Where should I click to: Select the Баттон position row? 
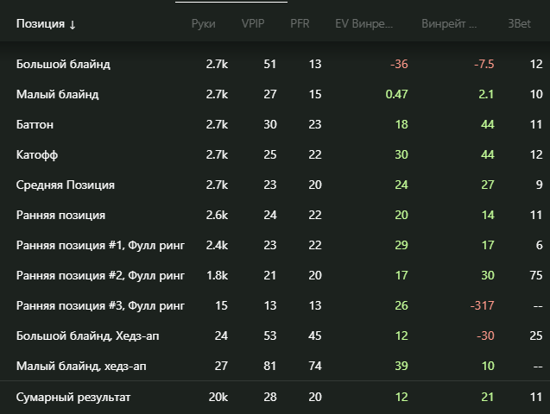35,124
